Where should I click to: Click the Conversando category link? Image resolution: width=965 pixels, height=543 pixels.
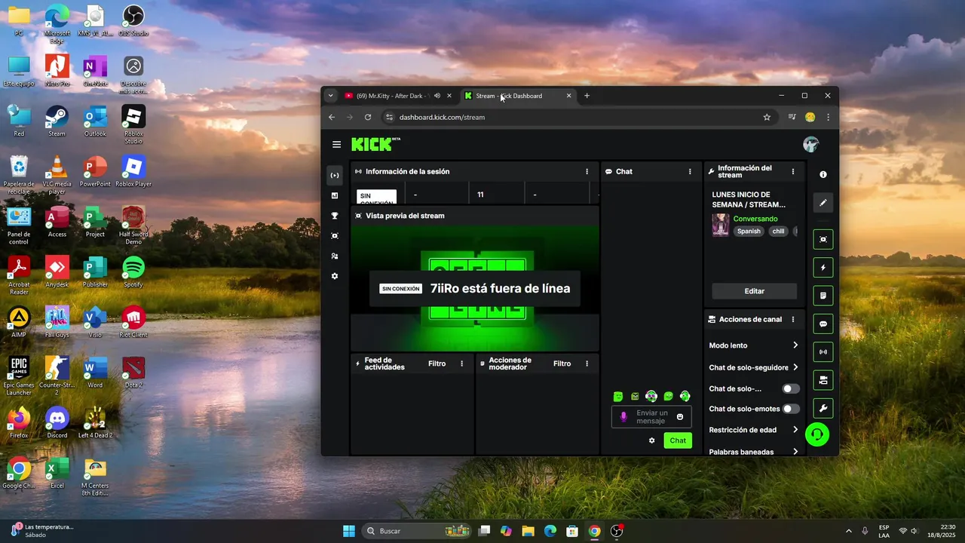755,219
